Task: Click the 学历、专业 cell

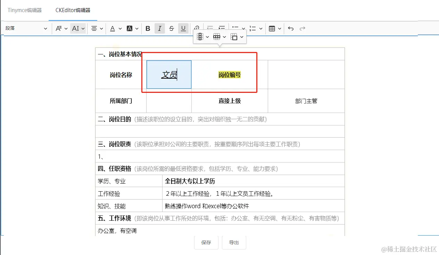Action: click(129, 181)
